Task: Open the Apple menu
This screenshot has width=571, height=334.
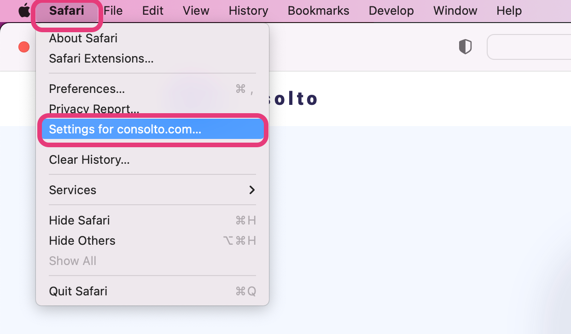Action: [x=24, y=10]
